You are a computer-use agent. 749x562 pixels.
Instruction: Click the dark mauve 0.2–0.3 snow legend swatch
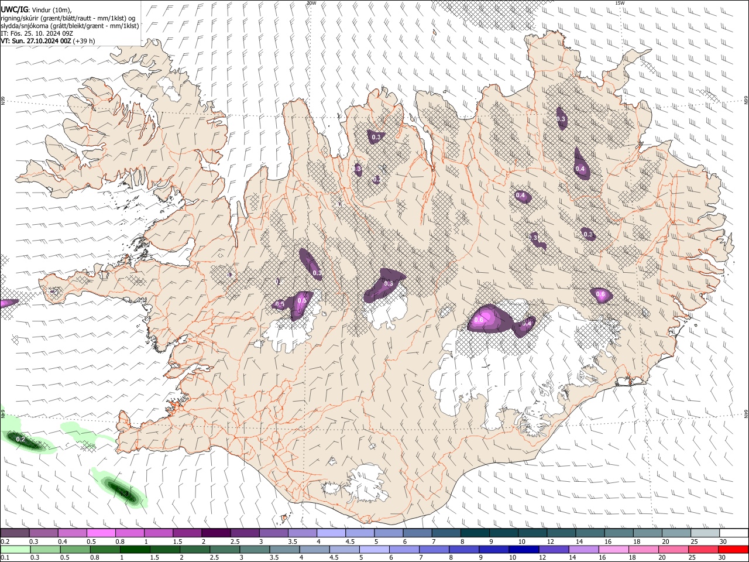(15, 533)
